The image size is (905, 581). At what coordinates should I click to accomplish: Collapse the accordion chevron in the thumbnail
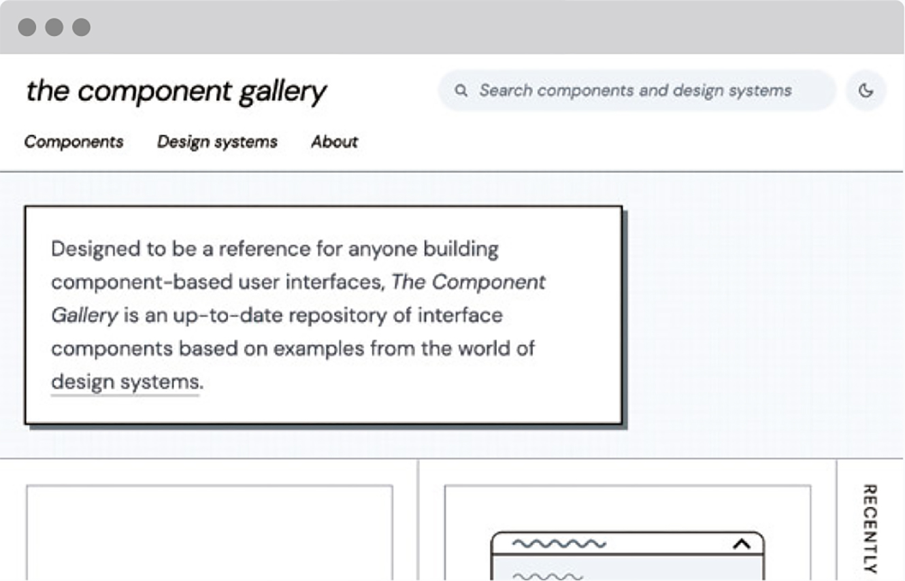coord(742,544)
